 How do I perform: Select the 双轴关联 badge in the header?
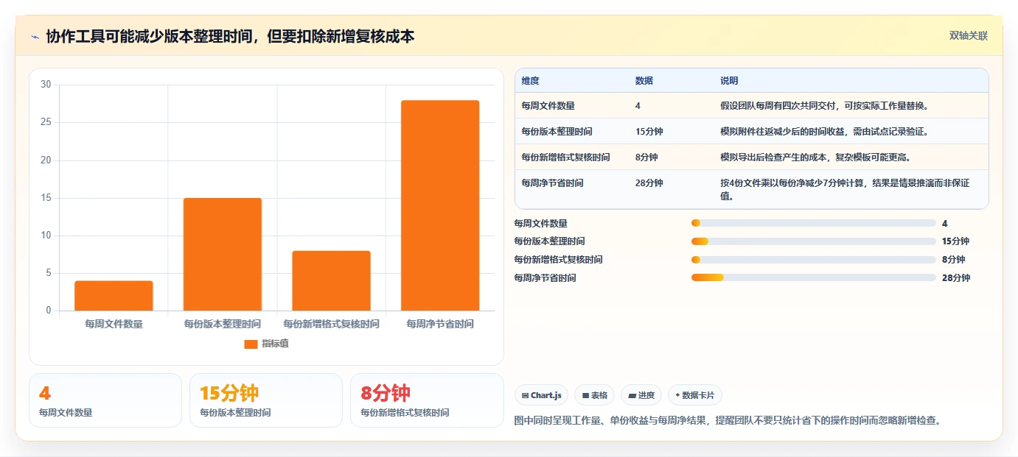point(968,35)
